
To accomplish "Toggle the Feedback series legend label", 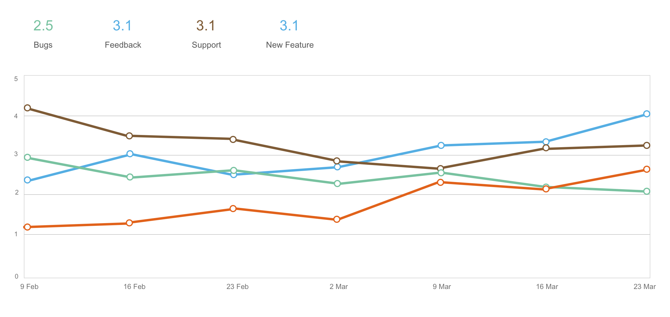I will [x=123, y=45].
